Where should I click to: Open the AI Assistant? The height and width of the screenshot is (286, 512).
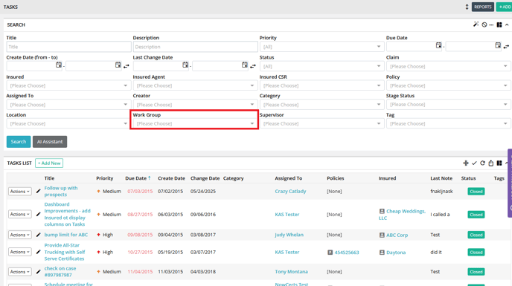pos(50,142)
